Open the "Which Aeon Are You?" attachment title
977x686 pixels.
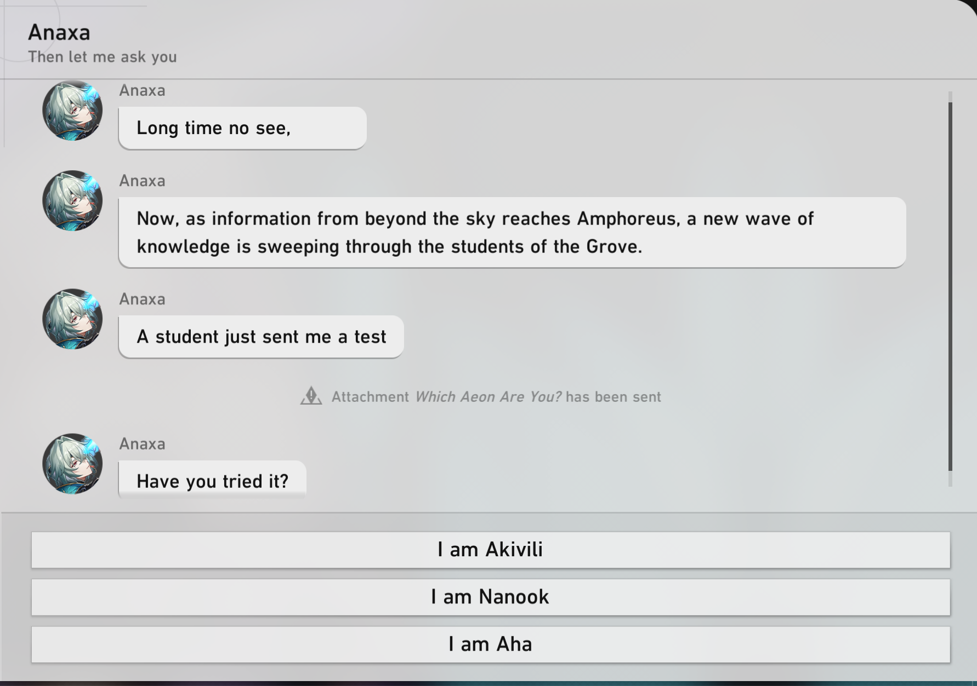coord(488,397)
